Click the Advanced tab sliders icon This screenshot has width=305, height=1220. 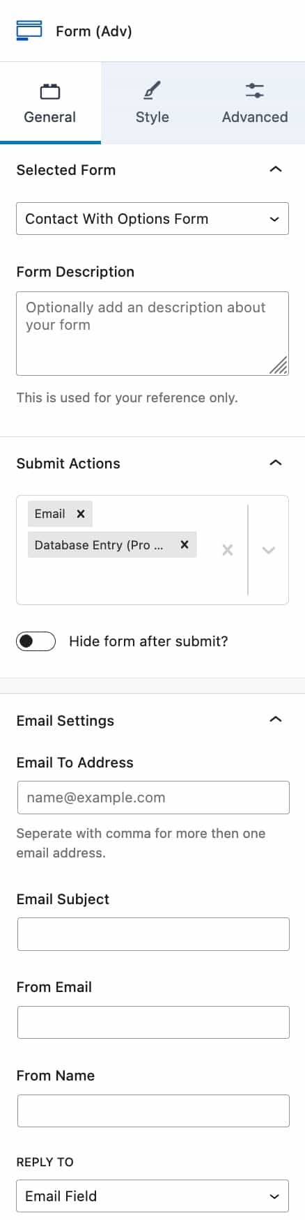pyautogui.click(x=255, y=91)
